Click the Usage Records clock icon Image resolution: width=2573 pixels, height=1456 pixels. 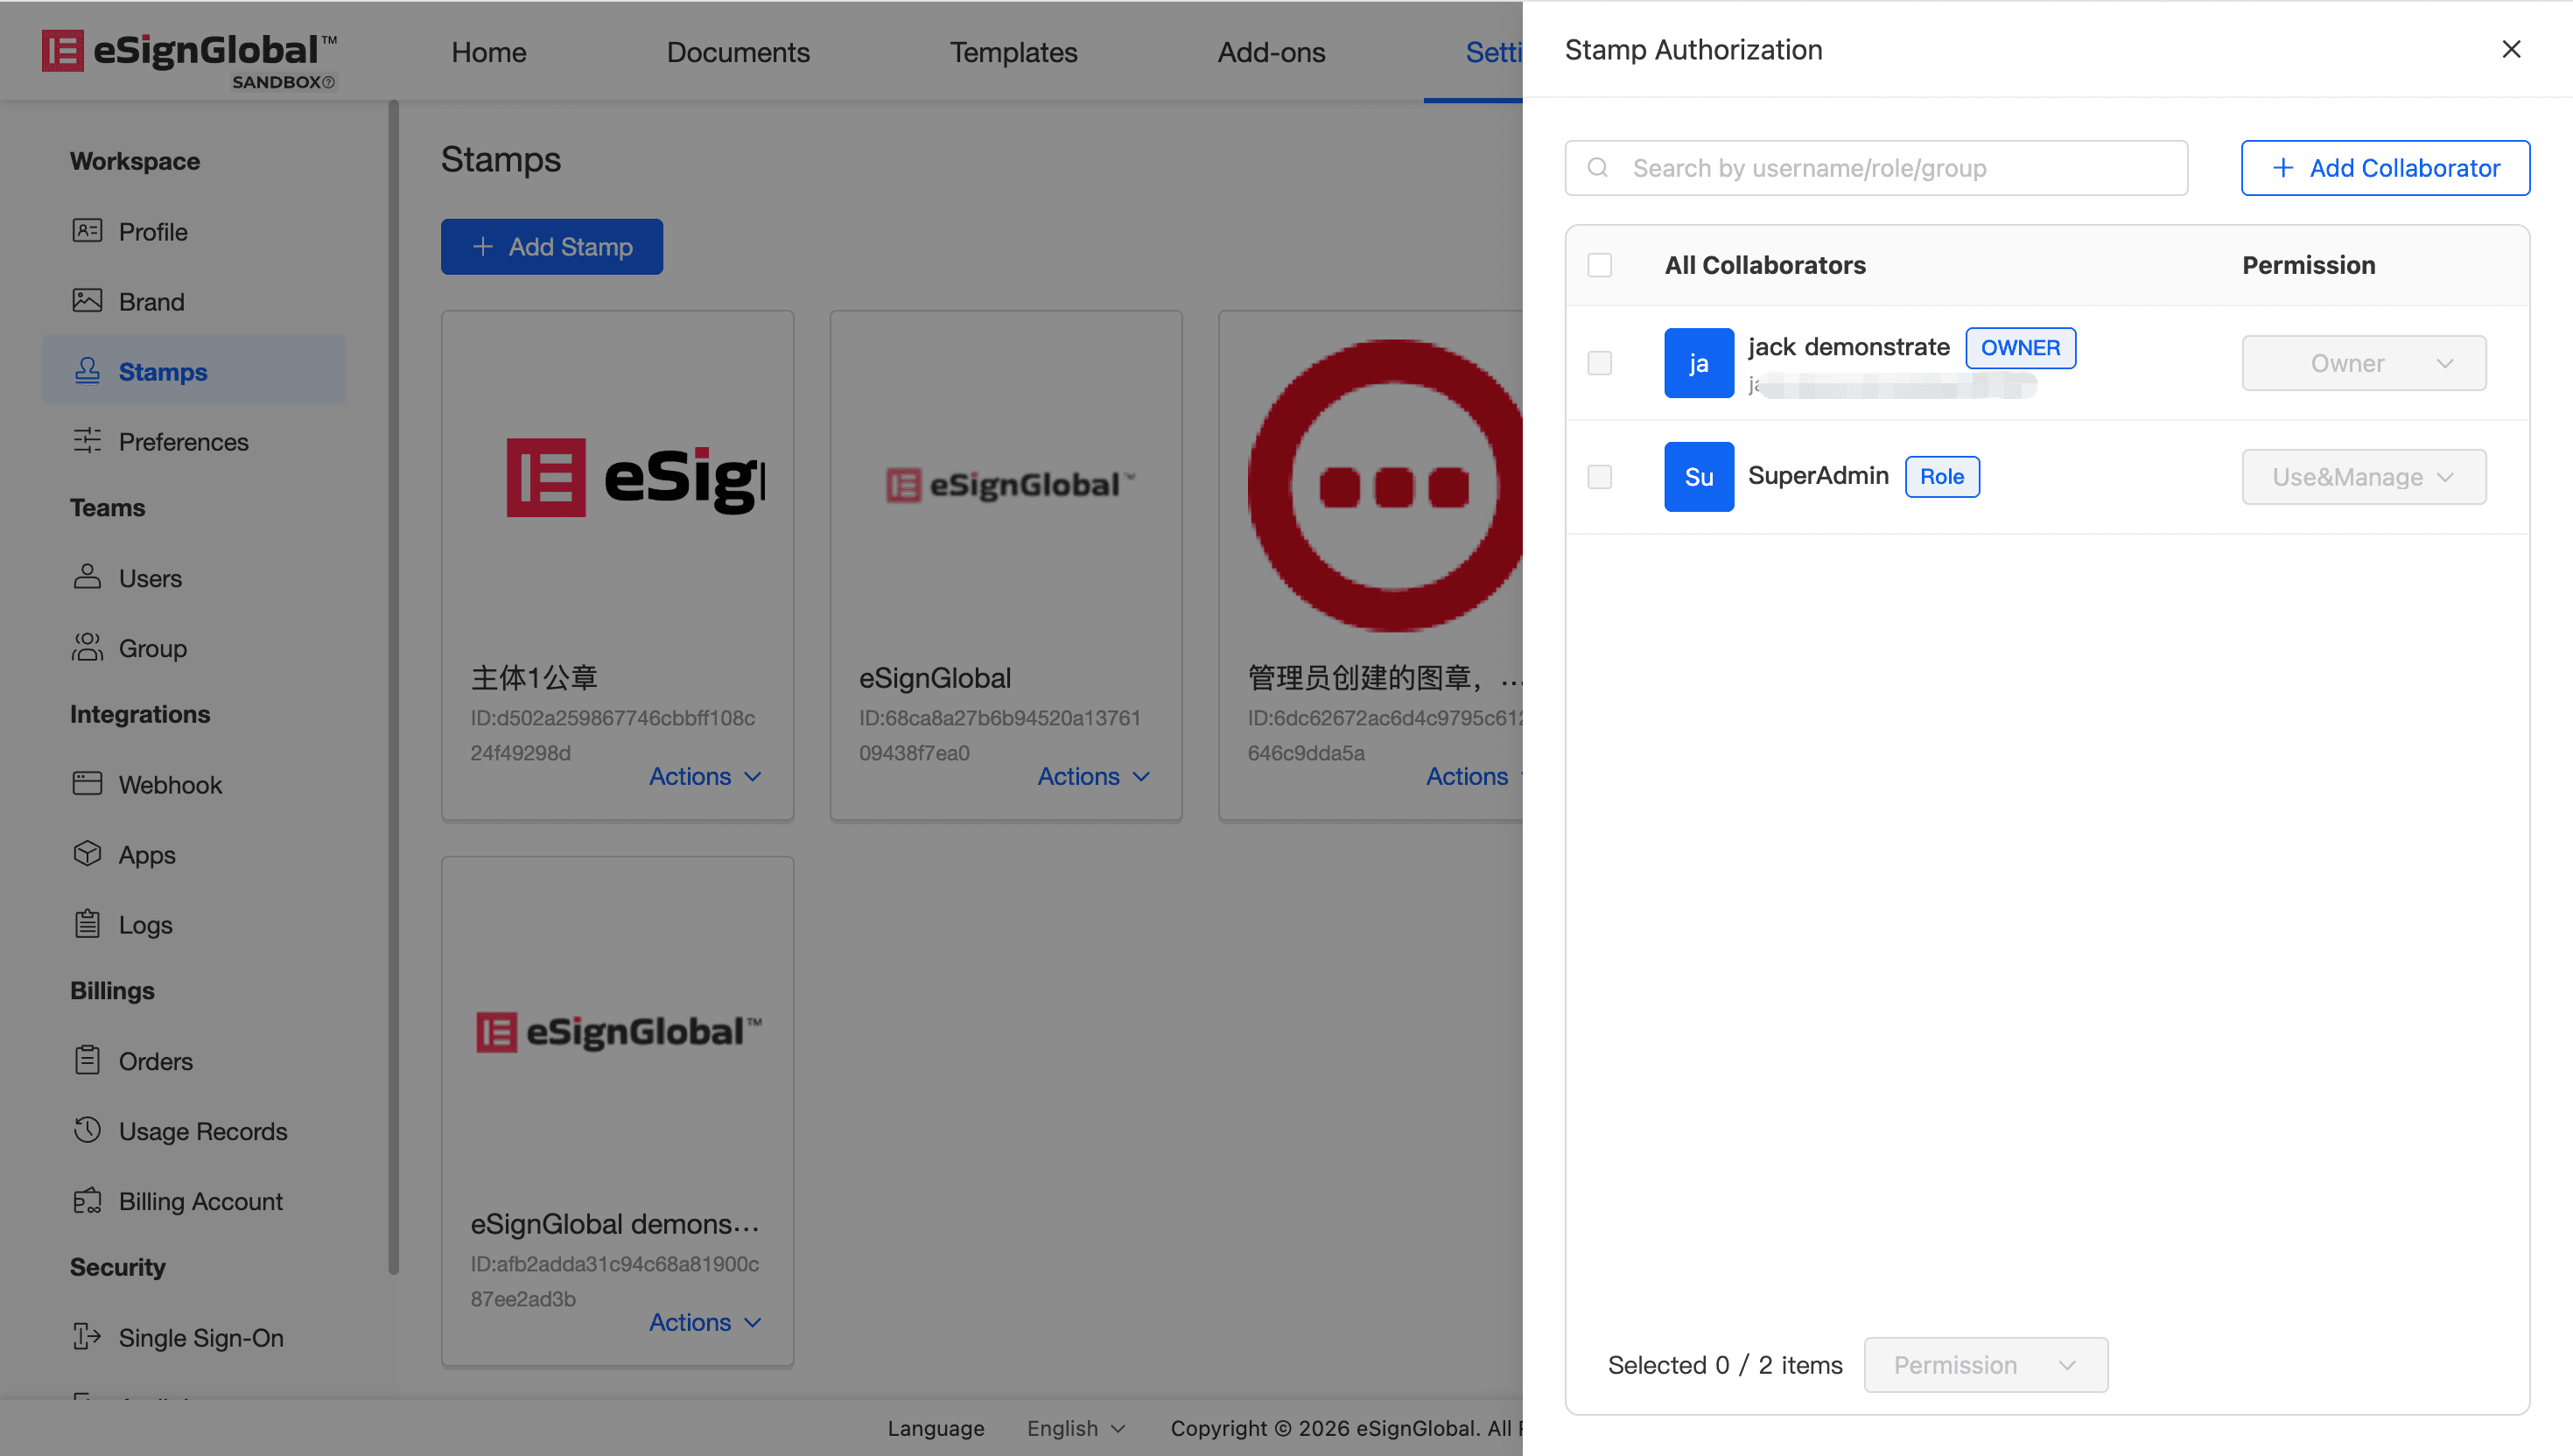(87, 1130)
